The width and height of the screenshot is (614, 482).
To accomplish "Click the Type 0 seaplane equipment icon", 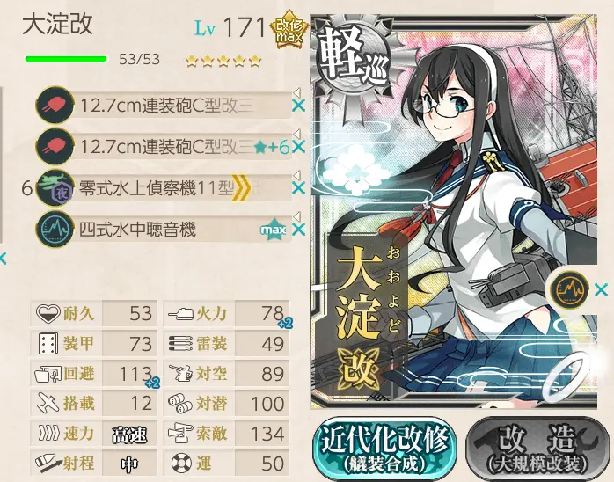I will (55, 188).
